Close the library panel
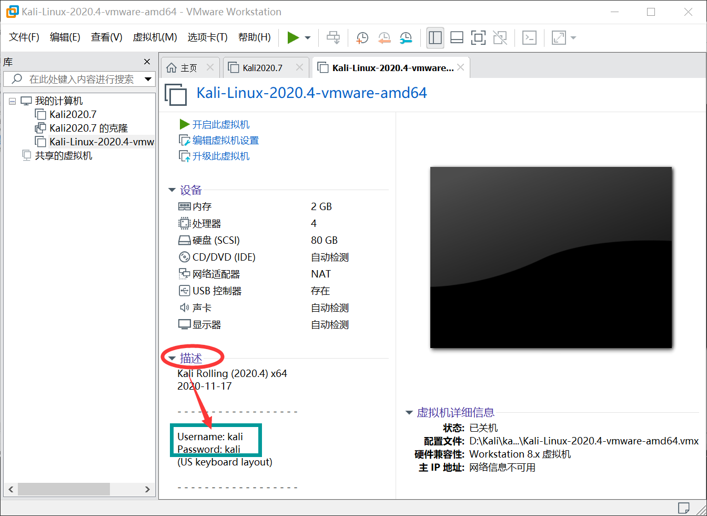This screenshot has width=707, height=516. coord(147,62)
